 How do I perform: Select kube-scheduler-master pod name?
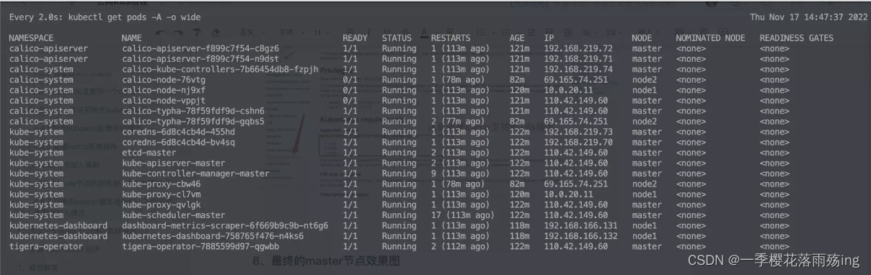point(174,215)
